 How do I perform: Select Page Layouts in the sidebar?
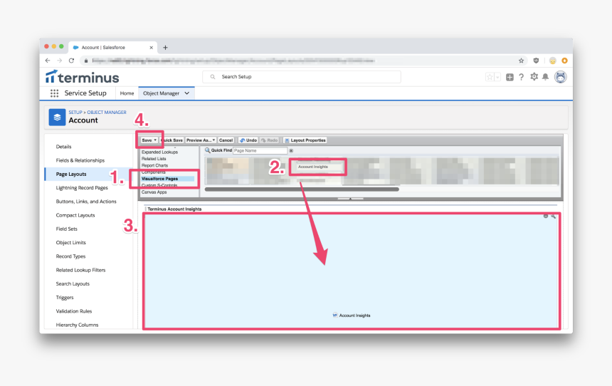71,174
